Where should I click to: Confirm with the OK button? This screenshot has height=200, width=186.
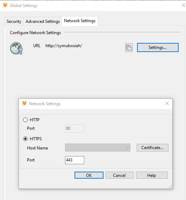coord(89,175)
